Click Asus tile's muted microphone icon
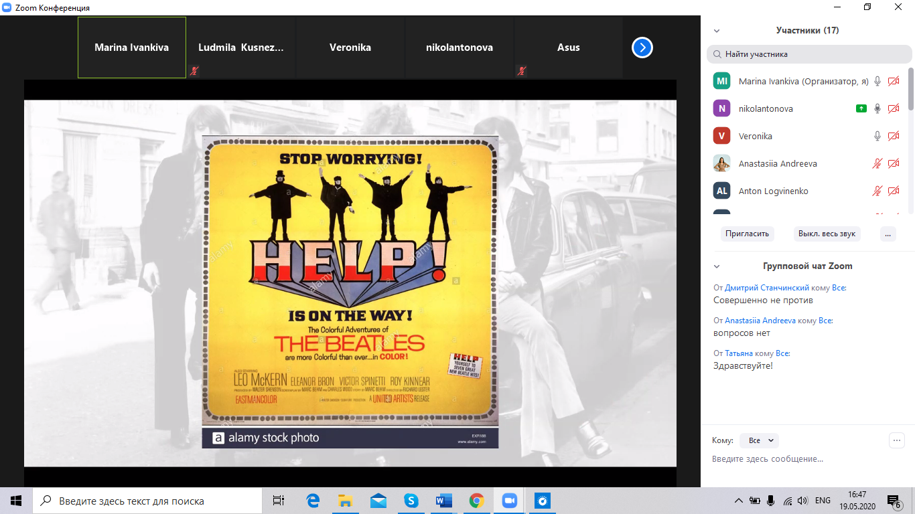Image resolution: width=915 pixels, height=514 pixels. (521, 70)
